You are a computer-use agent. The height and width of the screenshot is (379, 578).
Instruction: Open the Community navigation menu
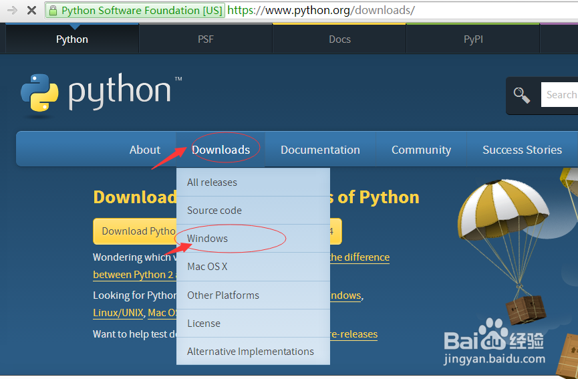pyautogui.click(x=421, y=150)
